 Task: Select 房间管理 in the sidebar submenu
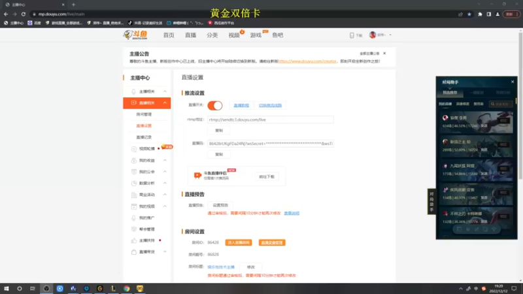(144, 114)
